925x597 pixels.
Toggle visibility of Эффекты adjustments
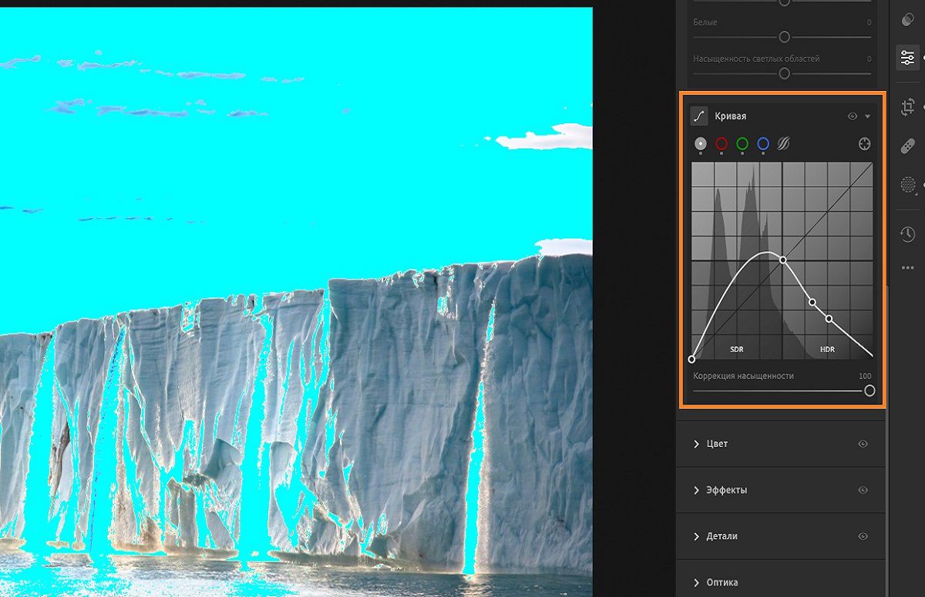(863, 490)
